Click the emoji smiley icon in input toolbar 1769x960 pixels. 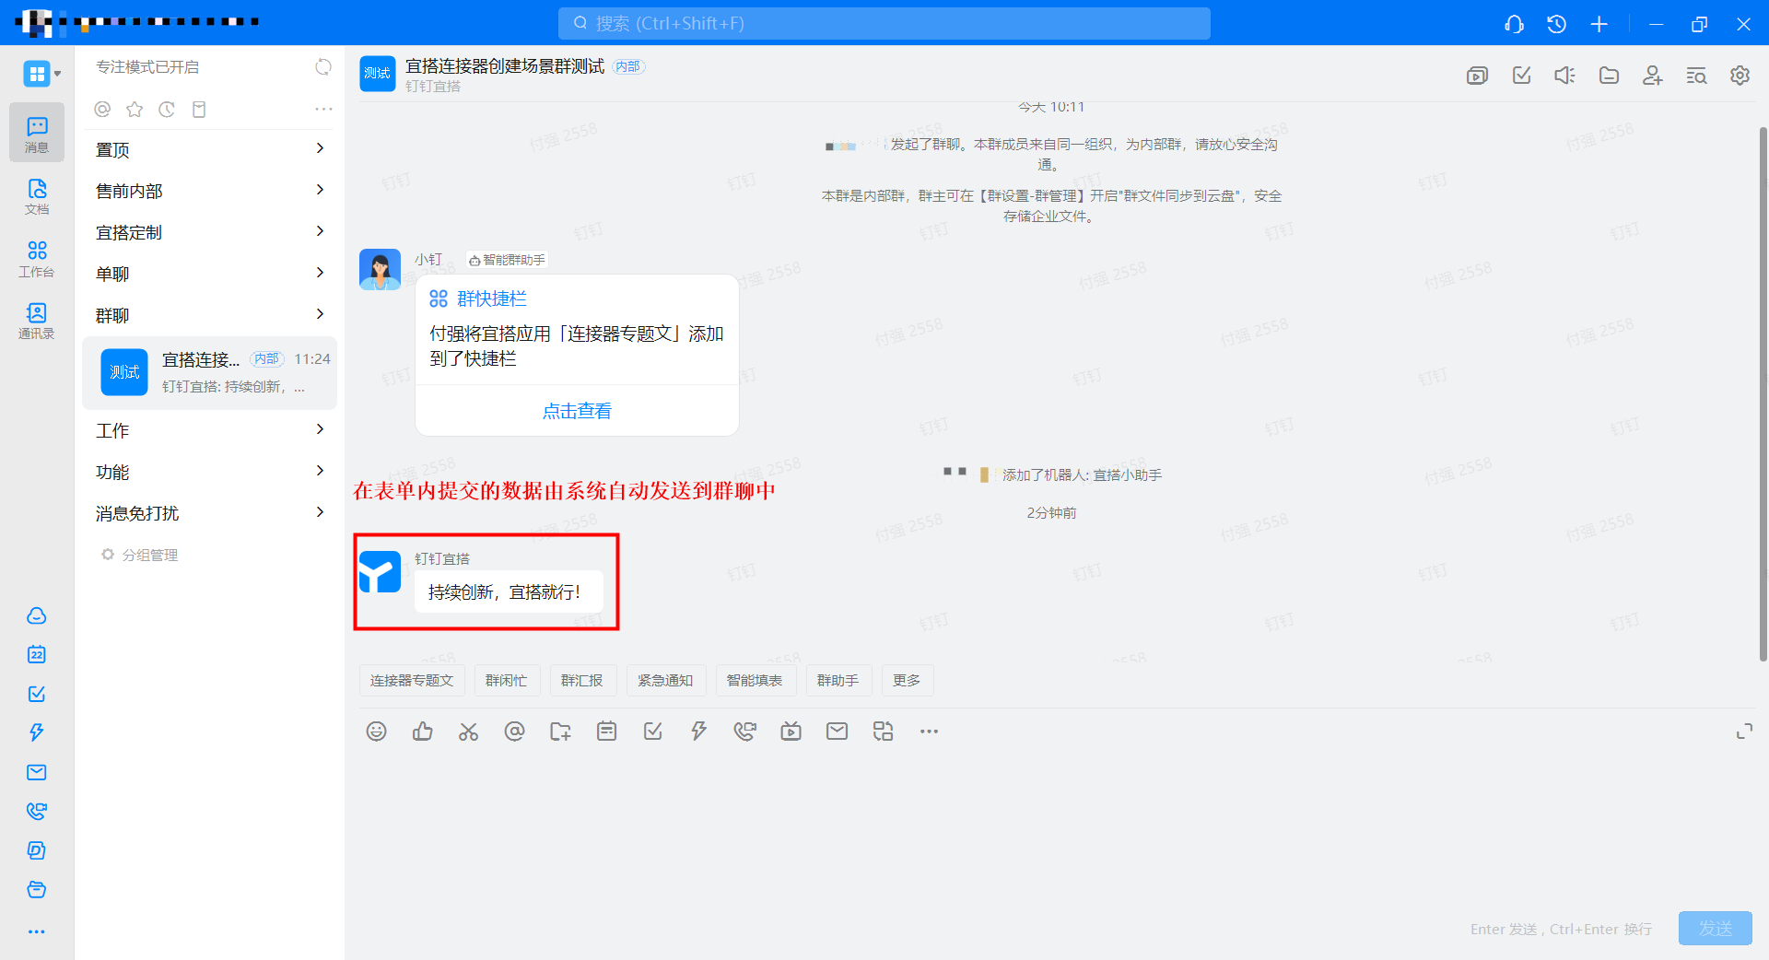pos(376,732)
